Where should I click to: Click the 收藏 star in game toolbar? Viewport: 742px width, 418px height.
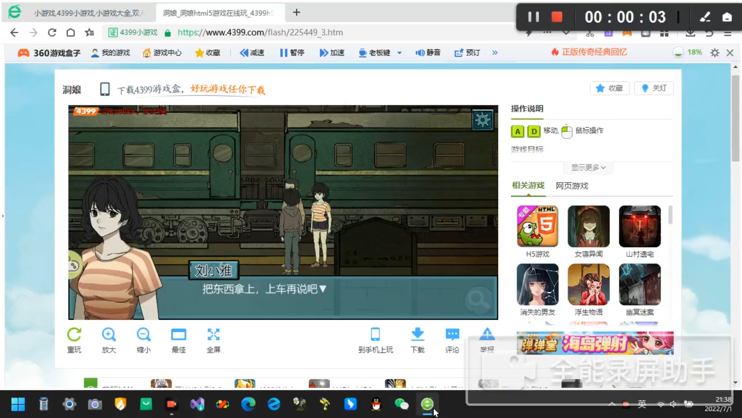coord(208,53)
